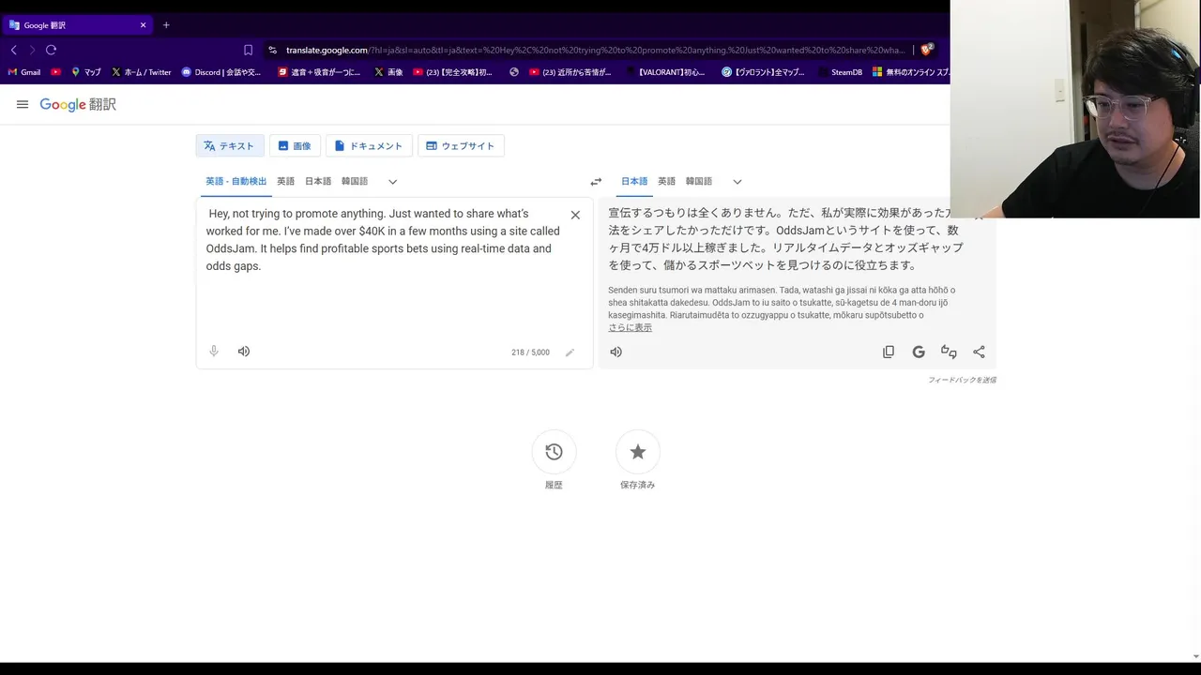Open the Discord bookmark
The height and width of the screenshot is (675, 1201).
click(x=221, y=72)
